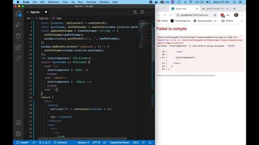Click the cloud publish icon in the status bar

pyautogui.click(x=34, y=143)
